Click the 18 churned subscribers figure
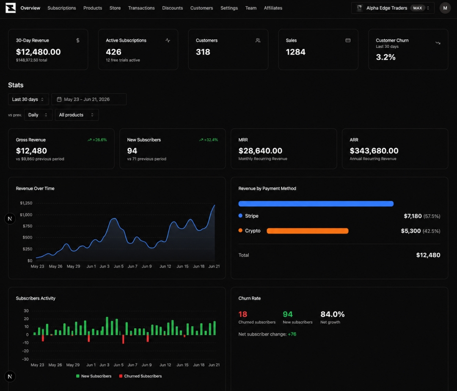457x391 pixels. coord(243,314)
